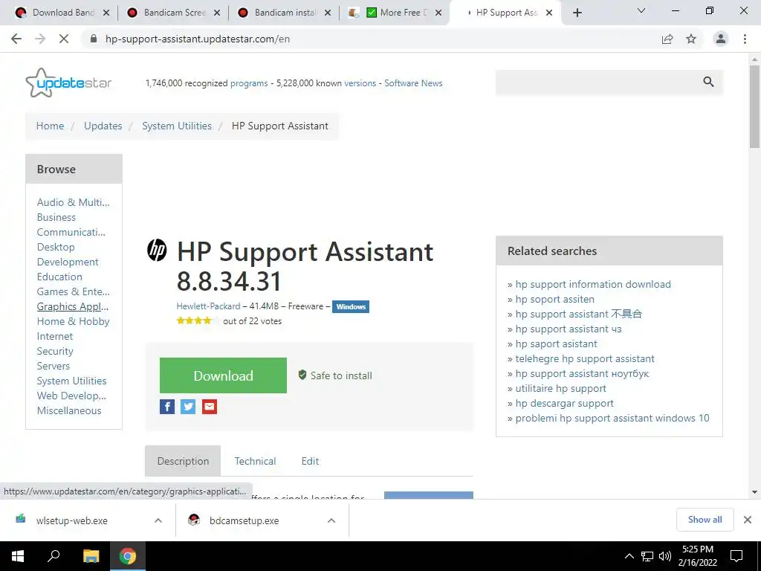Go back with browser back arrow
The image size is (761, 571).
click(x=16, y=39)
